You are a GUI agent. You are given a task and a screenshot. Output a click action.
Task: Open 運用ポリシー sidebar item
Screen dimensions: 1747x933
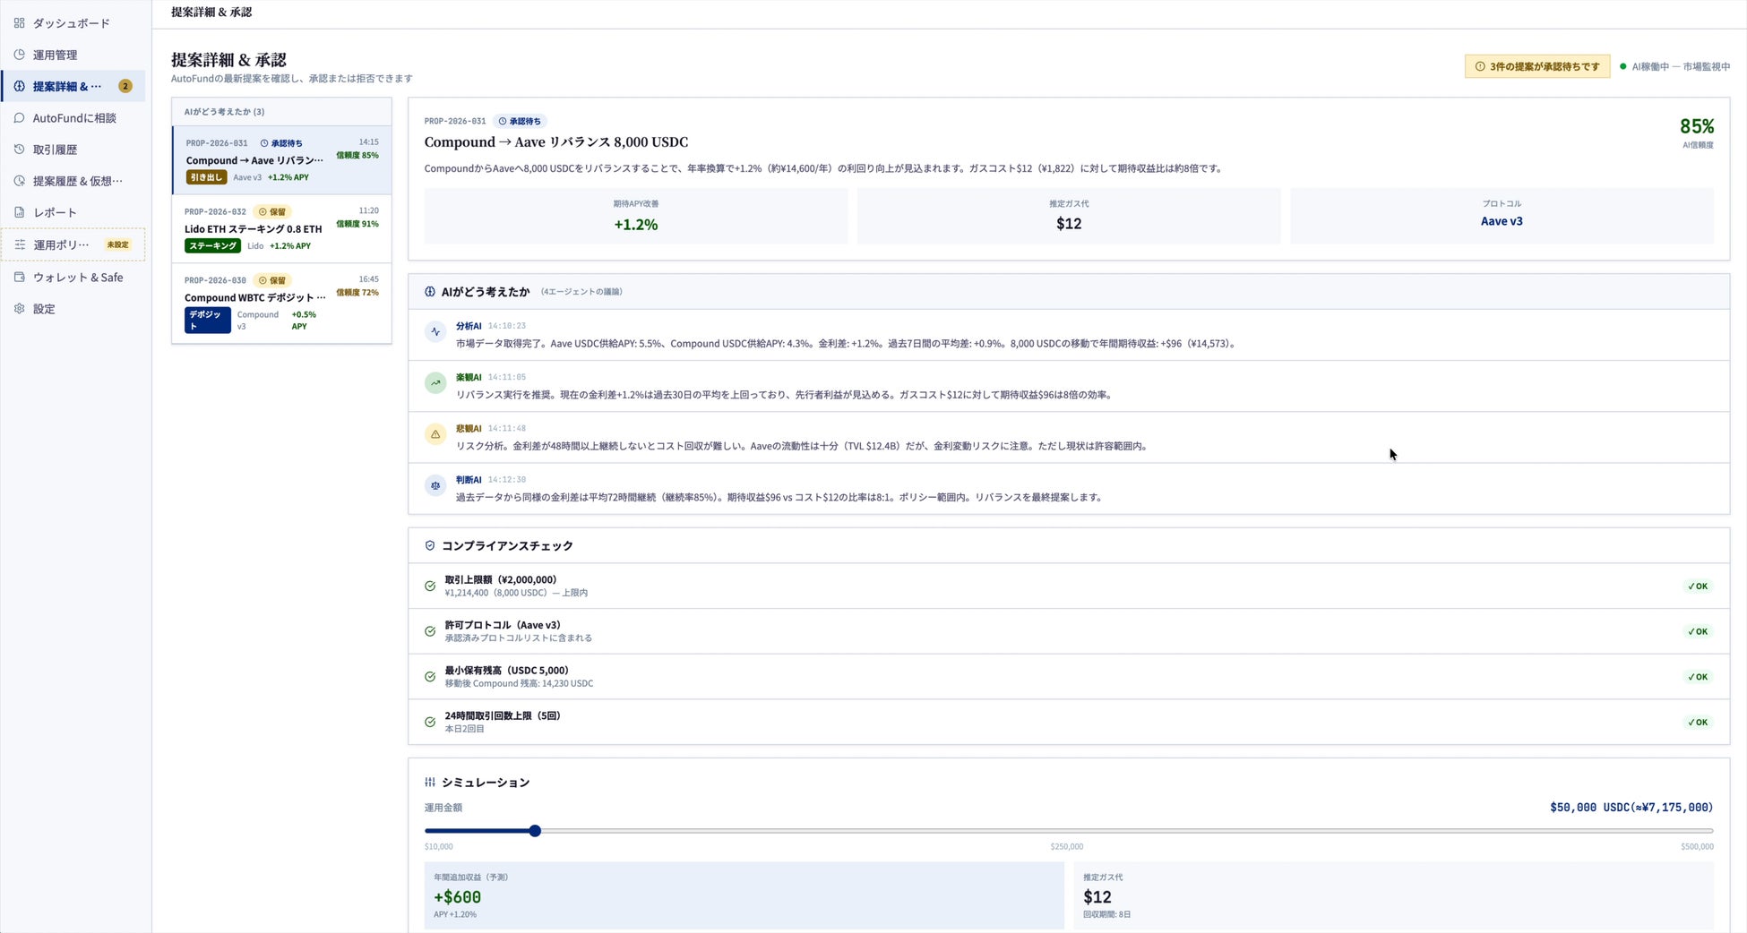pos(73,244)
